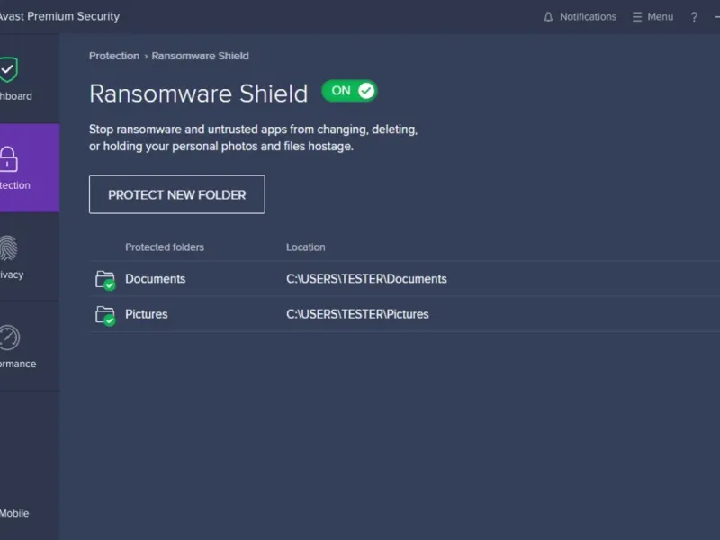Open the Performance gauge icon

click(9, 337)
